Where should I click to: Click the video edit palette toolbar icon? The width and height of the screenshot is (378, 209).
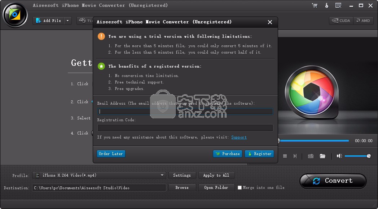(83, 21)
